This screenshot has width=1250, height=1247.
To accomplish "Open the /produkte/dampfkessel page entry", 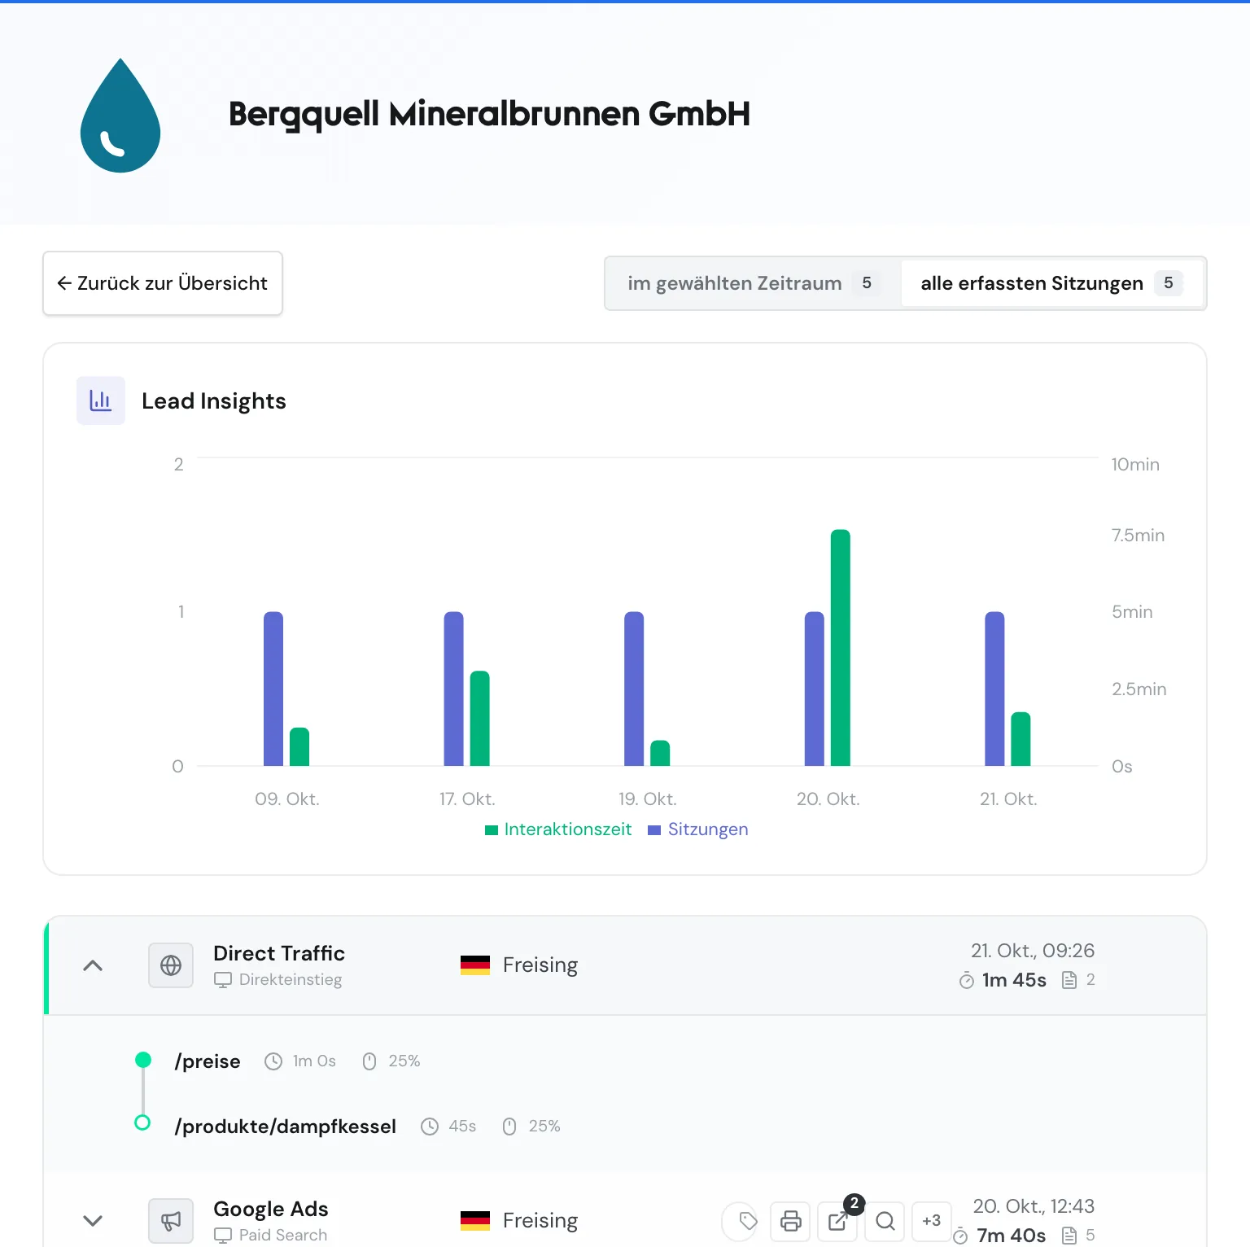I will point(286,1127).
